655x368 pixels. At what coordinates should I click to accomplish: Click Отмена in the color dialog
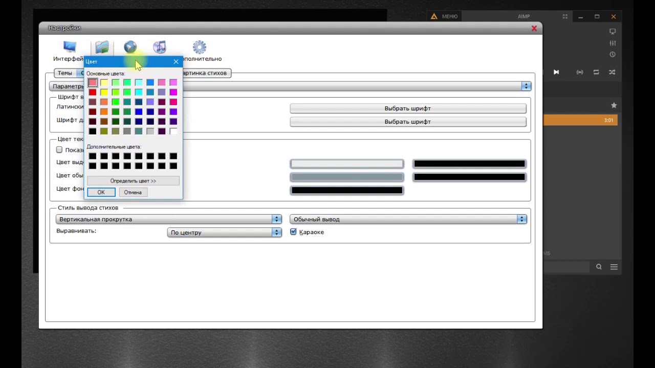click(133, 192)
